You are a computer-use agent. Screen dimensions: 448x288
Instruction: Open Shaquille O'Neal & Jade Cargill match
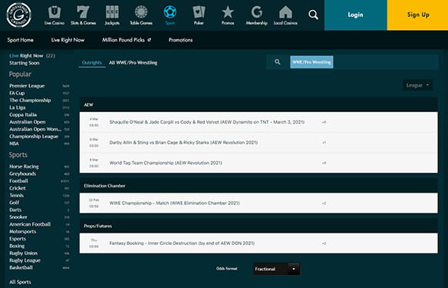pos(207,122)
